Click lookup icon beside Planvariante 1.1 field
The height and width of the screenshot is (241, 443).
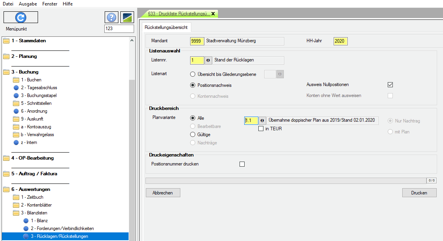pos(262,120)
